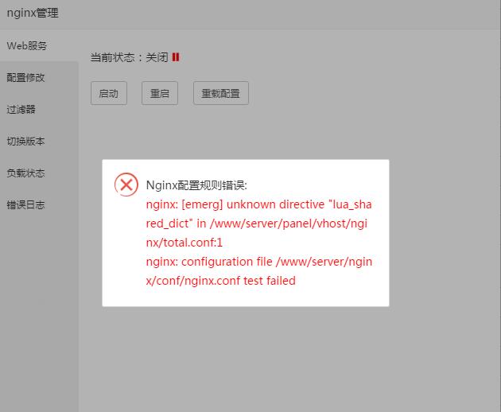
Task: Click the 'unknown directive' error line
Action: pos(258,204)
